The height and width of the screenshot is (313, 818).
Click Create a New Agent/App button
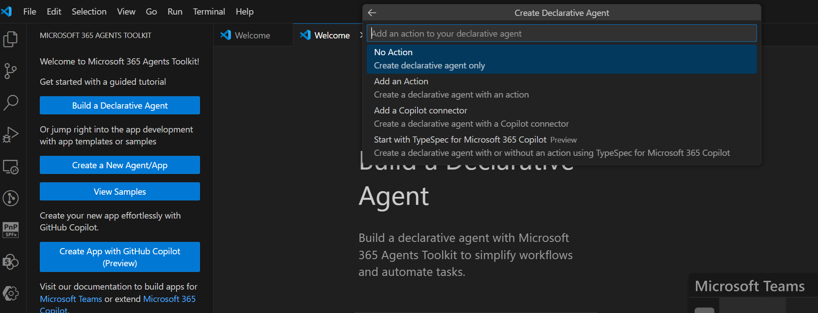(x=120, y=165)
